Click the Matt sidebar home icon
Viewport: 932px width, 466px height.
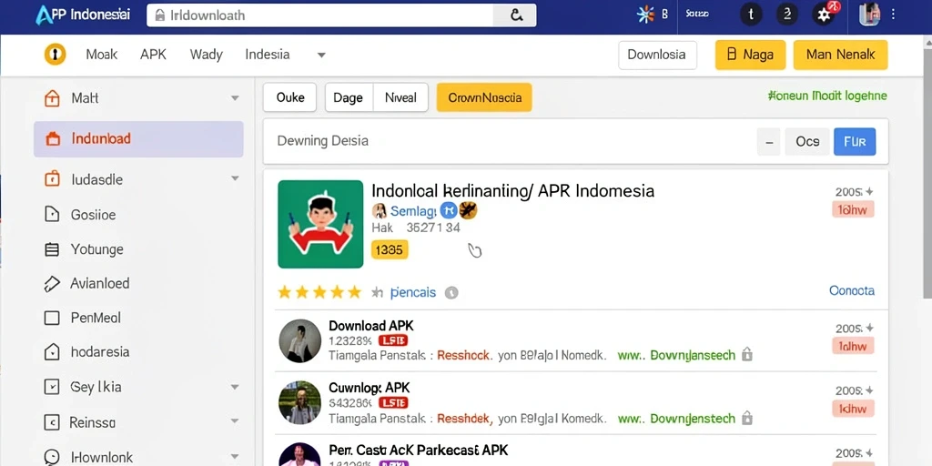(x=52, y=98)
